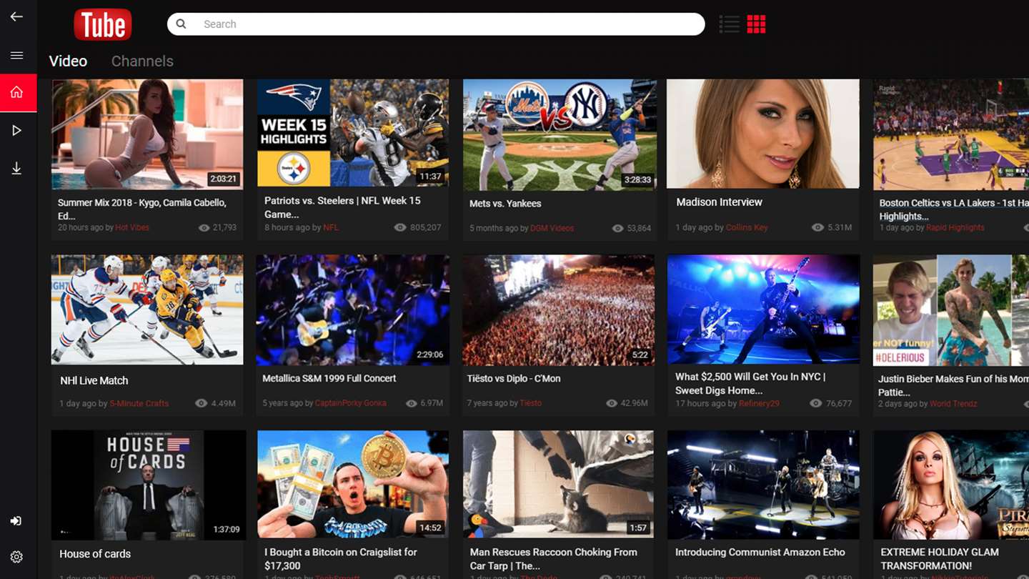The image size is (1029, 579).
Task: Open the World Trendz channel link
Action: [x=953, y=404]
